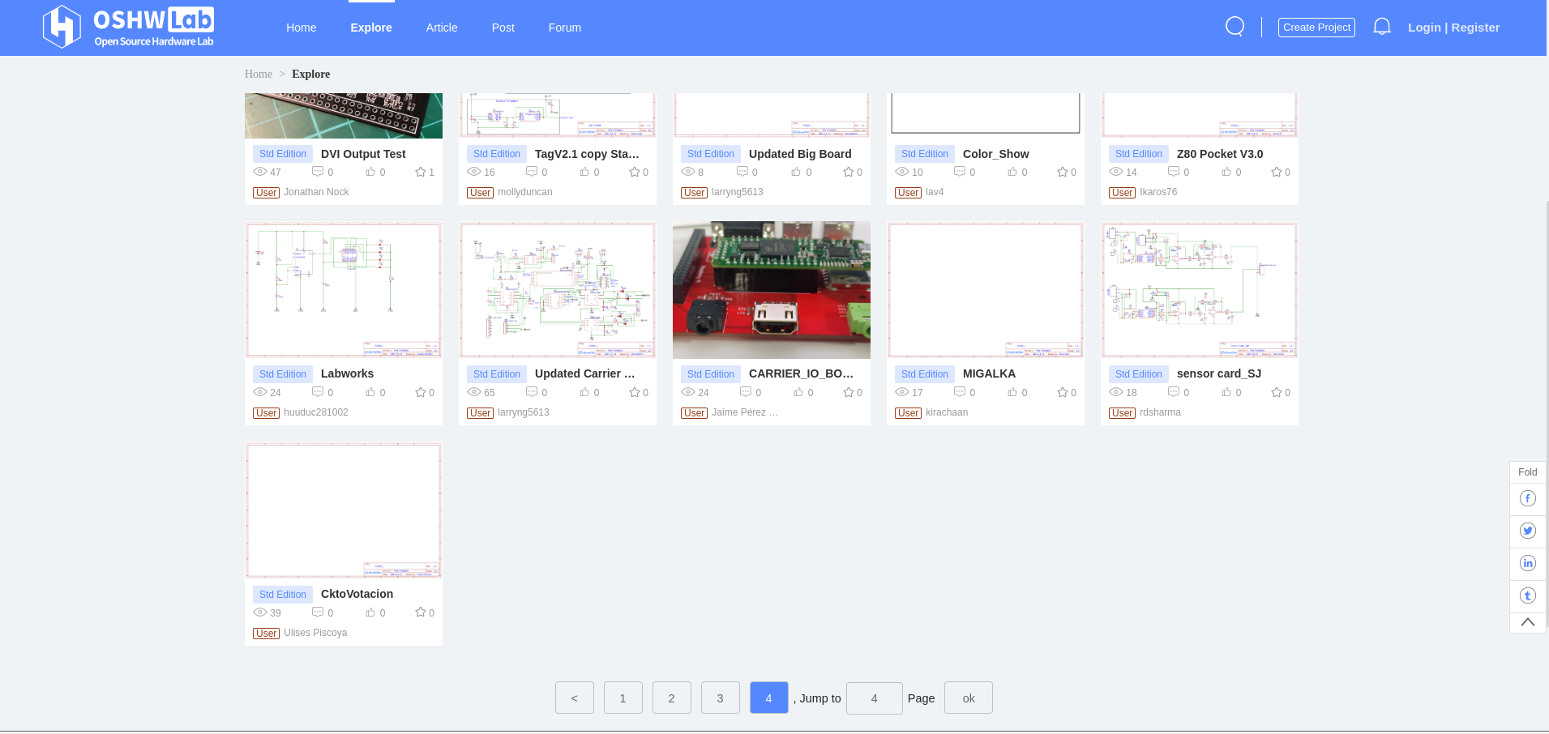Open the Post nav tab
1549x734 pixels.
pos(503,28)
